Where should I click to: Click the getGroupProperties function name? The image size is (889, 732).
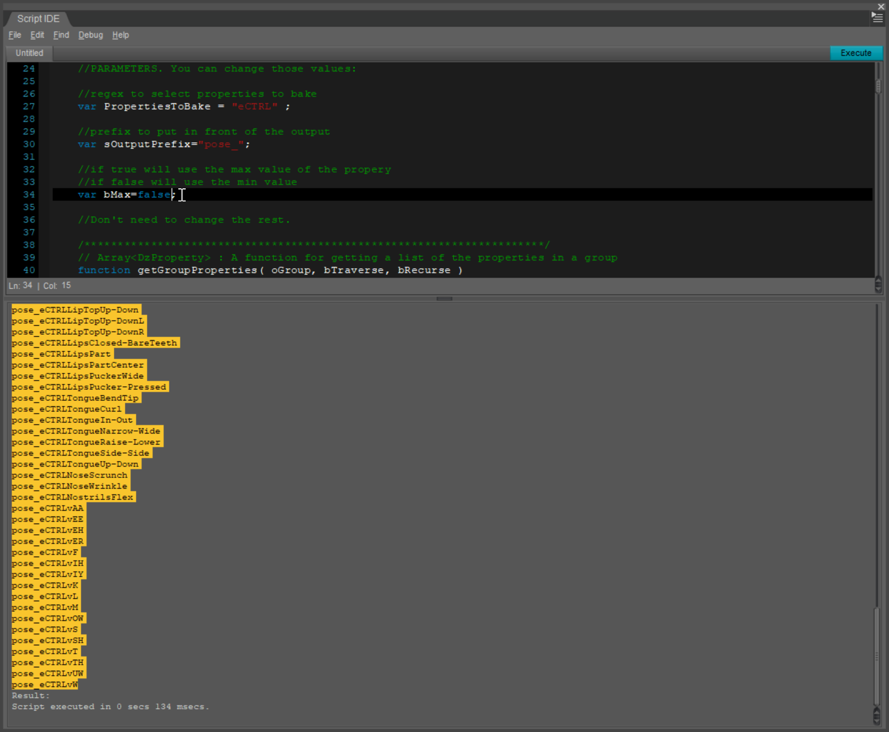click(197, 270)
